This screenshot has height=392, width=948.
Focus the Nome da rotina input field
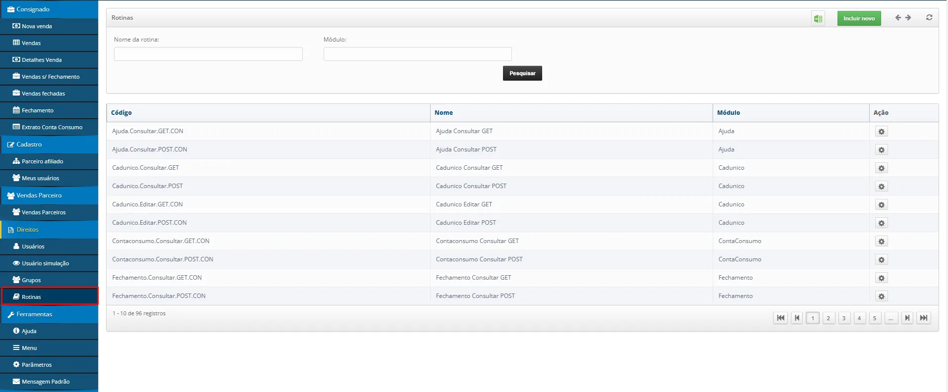coord(208,54)
